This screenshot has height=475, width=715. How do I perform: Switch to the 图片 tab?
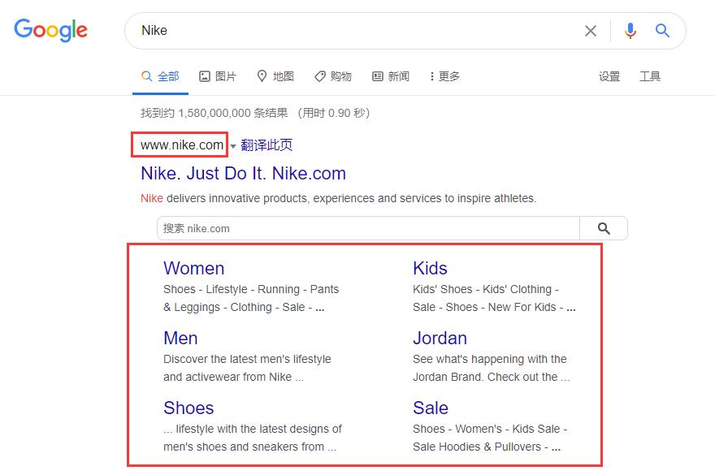(218, 76)
